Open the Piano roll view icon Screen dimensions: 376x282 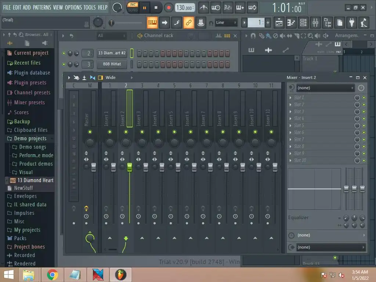click(x=291, y=23)
